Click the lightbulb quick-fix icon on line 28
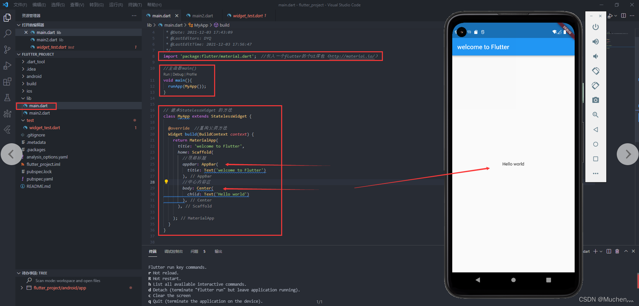 (x=166, y=182)
